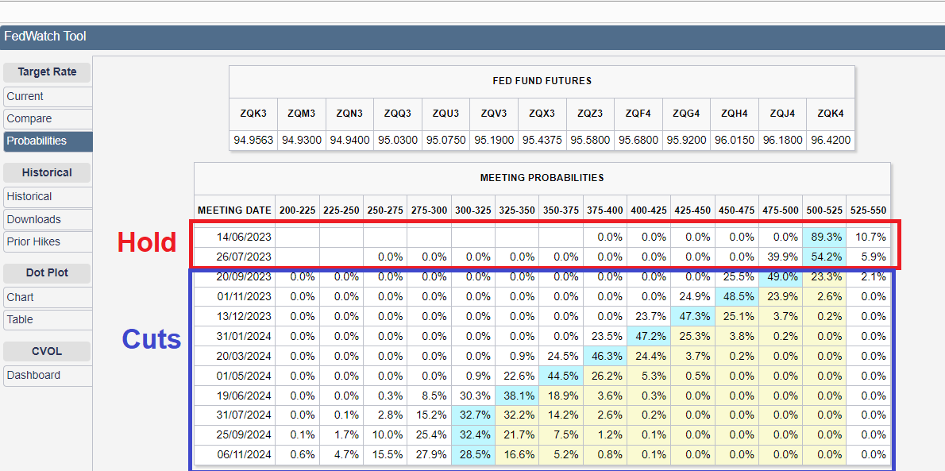Click the Dot Plot section header
This screenshot has height=471, width=945.
(x=47, y=272)
